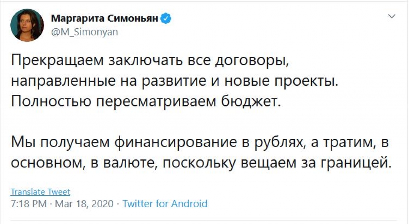Click the Mar 18, 2020 date
The image size is (409, 224).
click(x=84, y=203)
